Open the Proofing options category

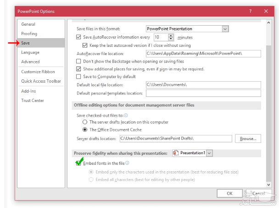point(29,34)
